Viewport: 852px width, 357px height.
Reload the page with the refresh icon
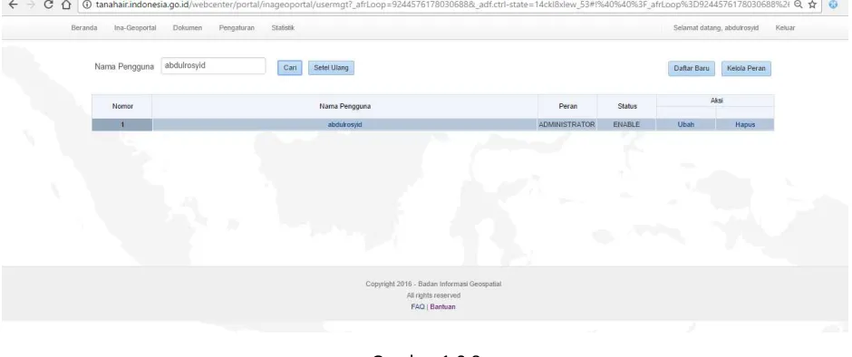click(x=48, y=5)
